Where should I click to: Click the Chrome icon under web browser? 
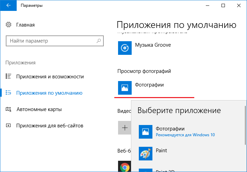click(125, 166)
